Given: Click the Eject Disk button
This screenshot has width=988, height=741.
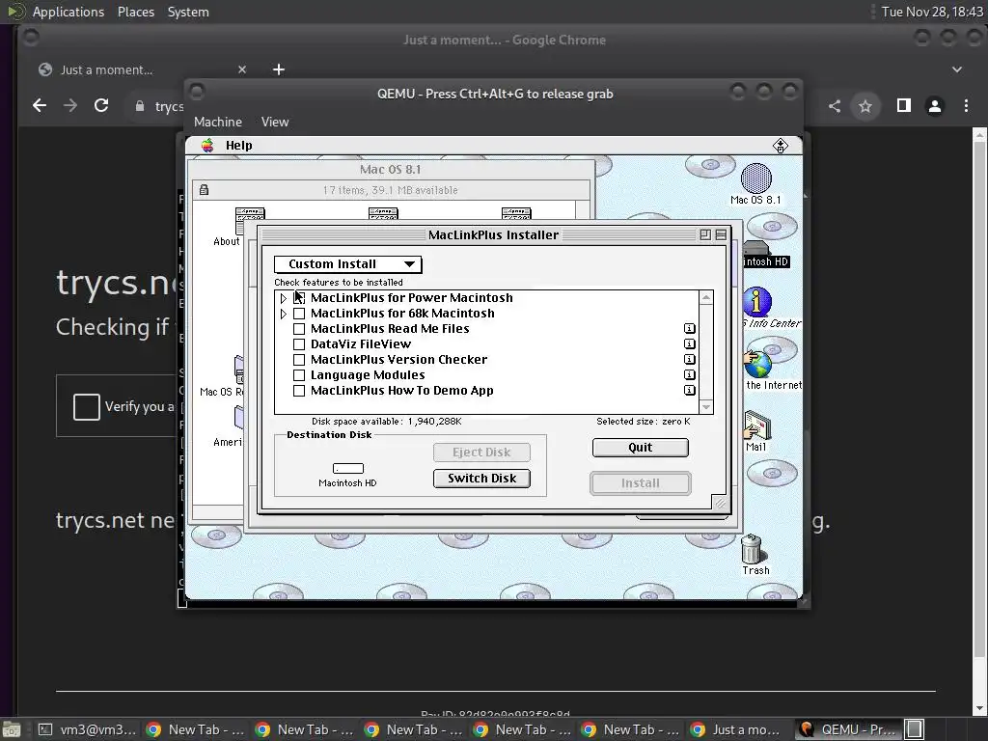Looking at the screenshot, I should click(481, 453).
